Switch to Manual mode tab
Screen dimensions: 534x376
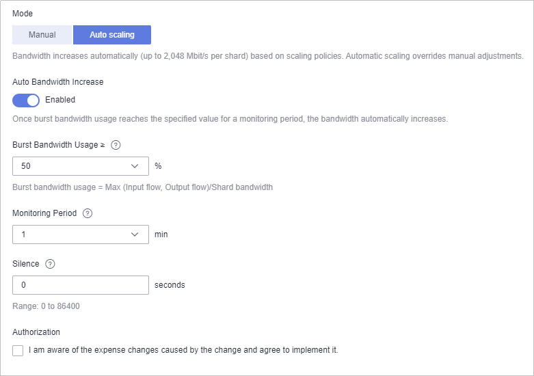[42, 35]
